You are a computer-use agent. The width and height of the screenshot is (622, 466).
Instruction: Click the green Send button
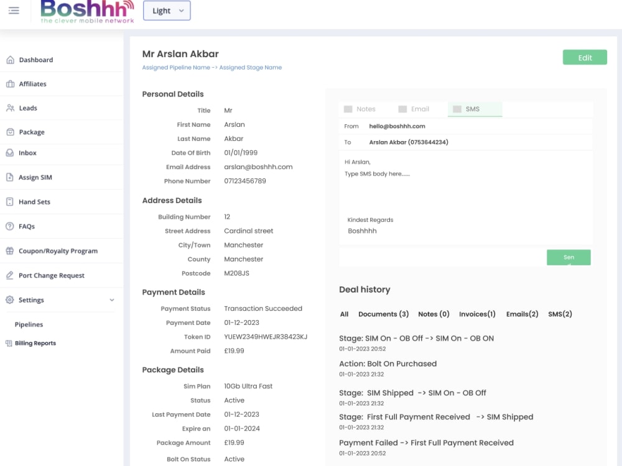tap(569, 258)
